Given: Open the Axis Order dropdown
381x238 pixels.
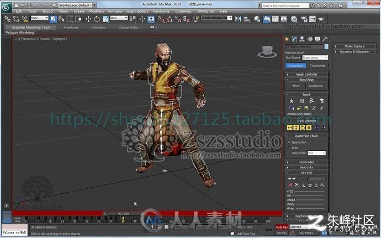Looking at the screenshot, I should 316,153.
